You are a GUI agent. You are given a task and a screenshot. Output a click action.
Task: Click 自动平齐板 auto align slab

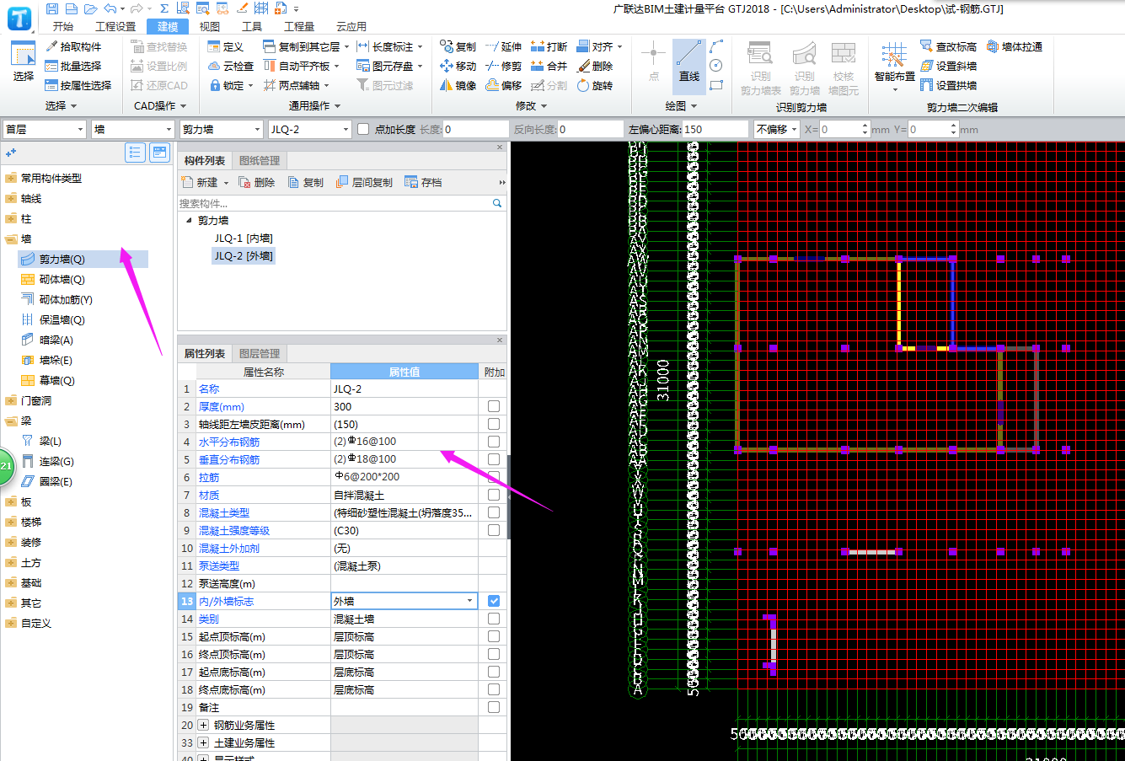tap(301, 66)
